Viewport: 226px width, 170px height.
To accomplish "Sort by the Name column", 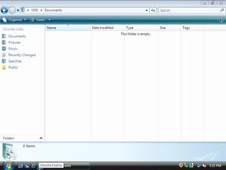I will (68, 27).
